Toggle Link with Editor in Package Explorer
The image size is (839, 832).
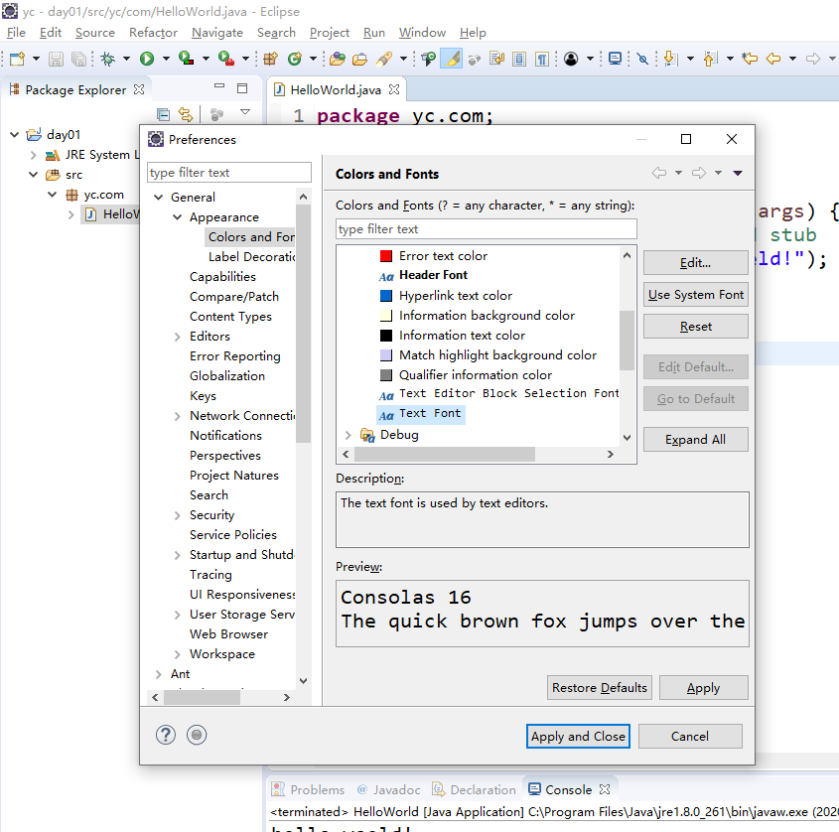coord(186,114)
